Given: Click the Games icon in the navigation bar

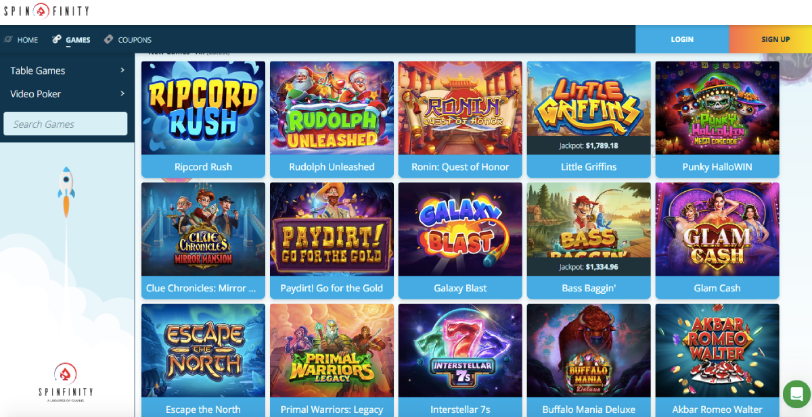Looking at the screenshot, I should point(57,40).
